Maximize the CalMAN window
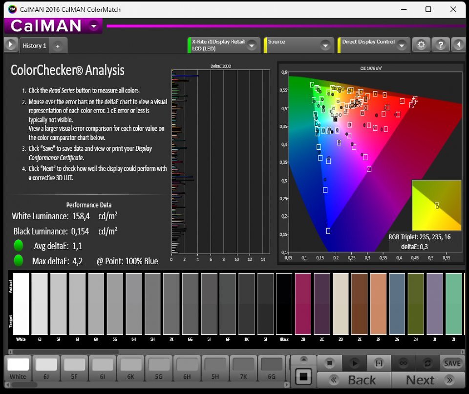469x394 pixels. click(428, 9)
